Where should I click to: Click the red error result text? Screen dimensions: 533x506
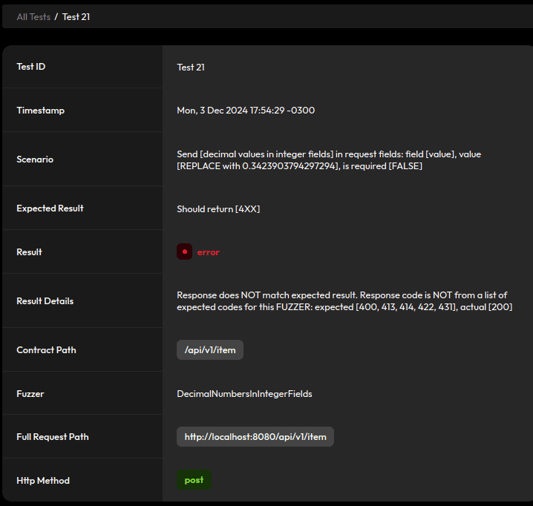208,252
